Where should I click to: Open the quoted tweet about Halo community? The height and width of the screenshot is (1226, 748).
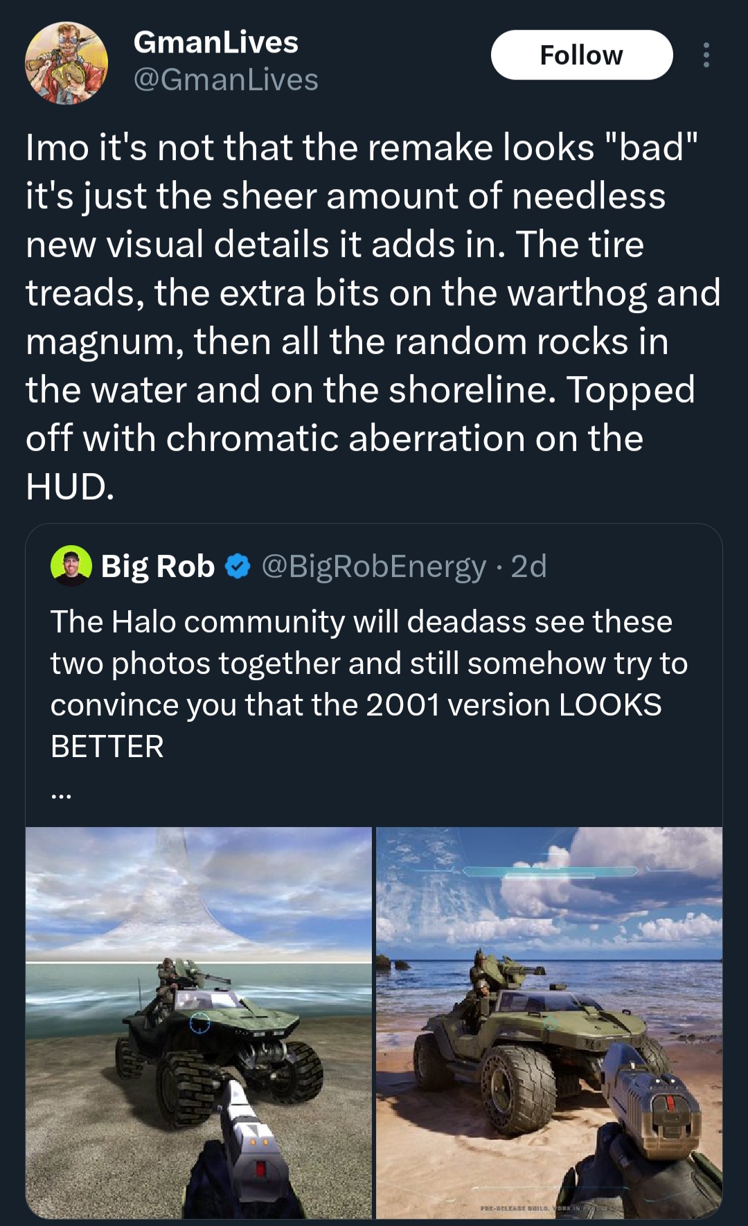[x=367, y=684]
